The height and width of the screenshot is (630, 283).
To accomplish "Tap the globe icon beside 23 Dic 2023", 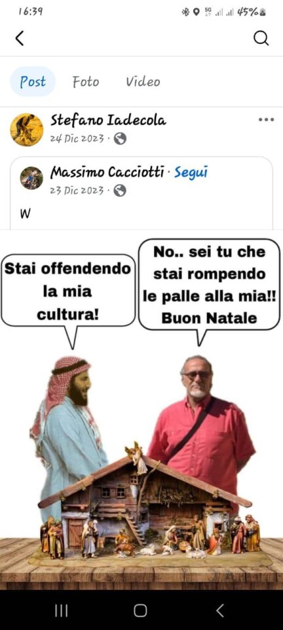I will click(x=120, y=190).
